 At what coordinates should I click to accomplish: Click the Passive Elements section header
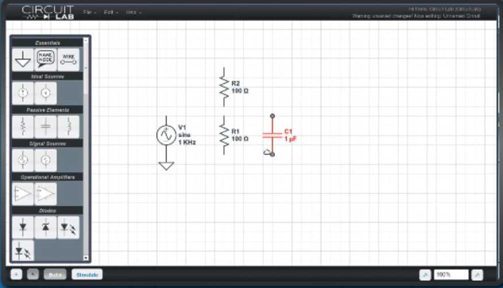pos(47,110)
